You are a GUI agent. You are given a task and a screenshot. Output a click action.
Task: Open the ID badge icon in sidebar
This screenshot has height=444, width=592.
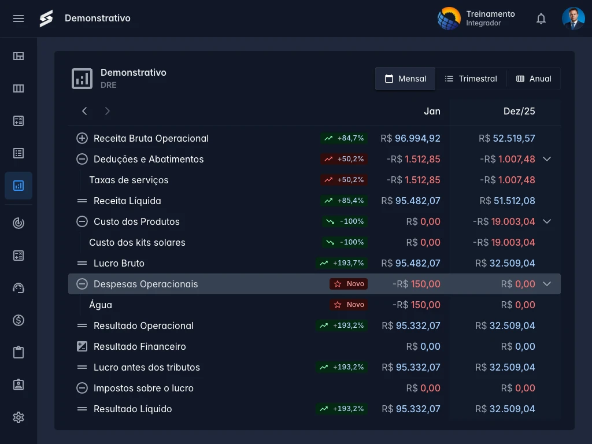click(18, 384)
